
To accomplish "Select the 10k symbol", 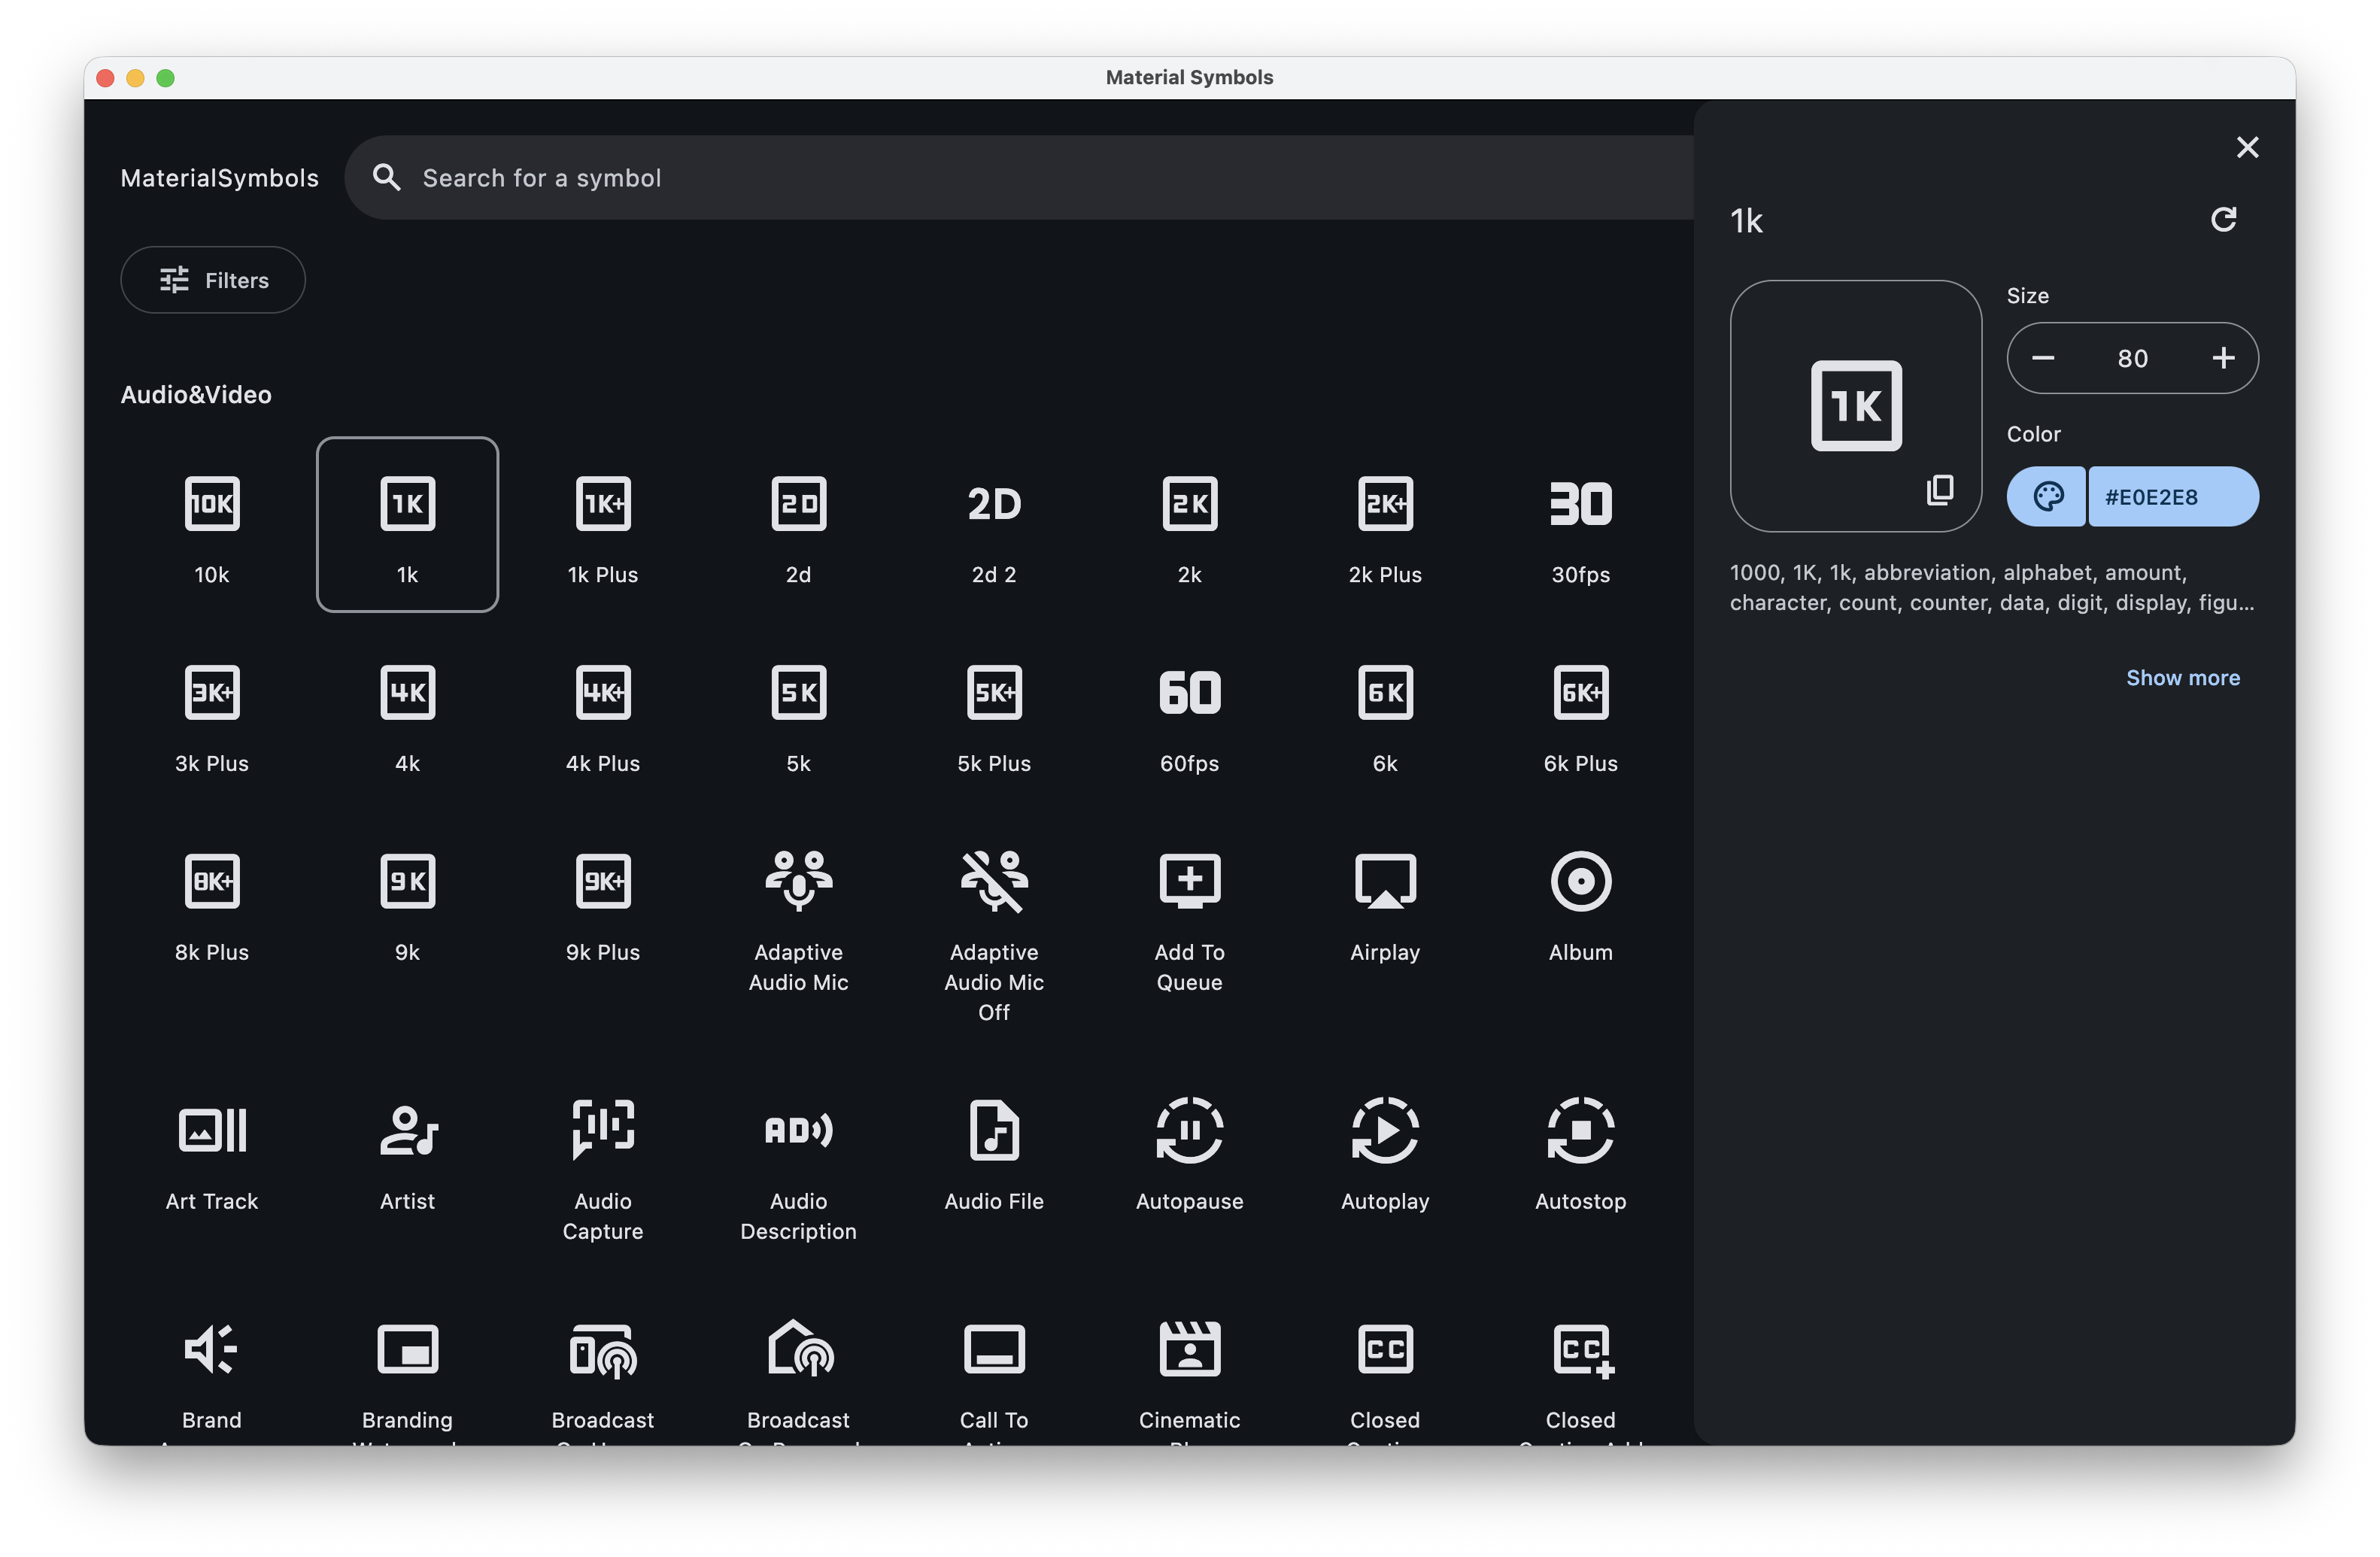I will tap(212, 525).
